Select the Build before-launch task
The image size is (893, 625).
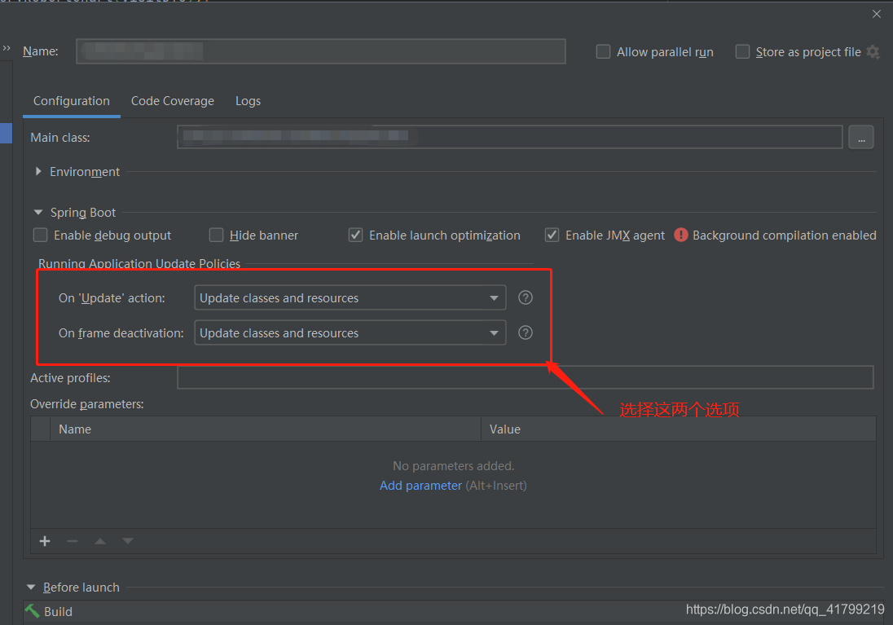pos(453,611)
